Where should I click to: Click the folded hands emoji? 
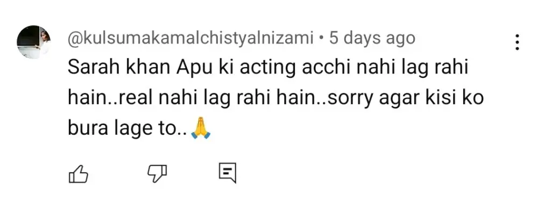coord(200,131)
